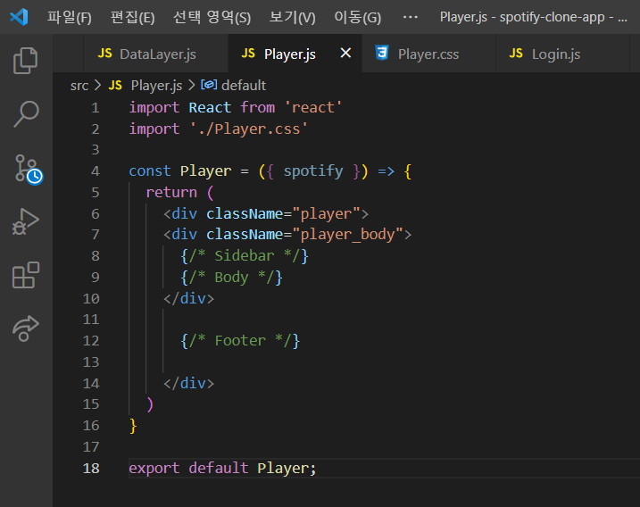Click line number 18 in gutter
The image size is (640, 507).
pos(91,469)
